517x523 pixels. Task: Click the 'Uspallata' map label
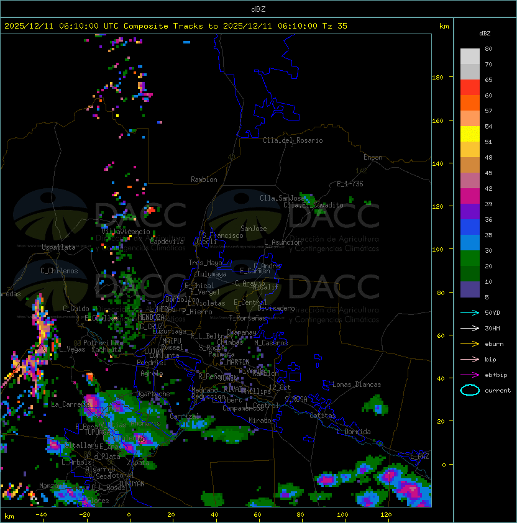(58, 247)
